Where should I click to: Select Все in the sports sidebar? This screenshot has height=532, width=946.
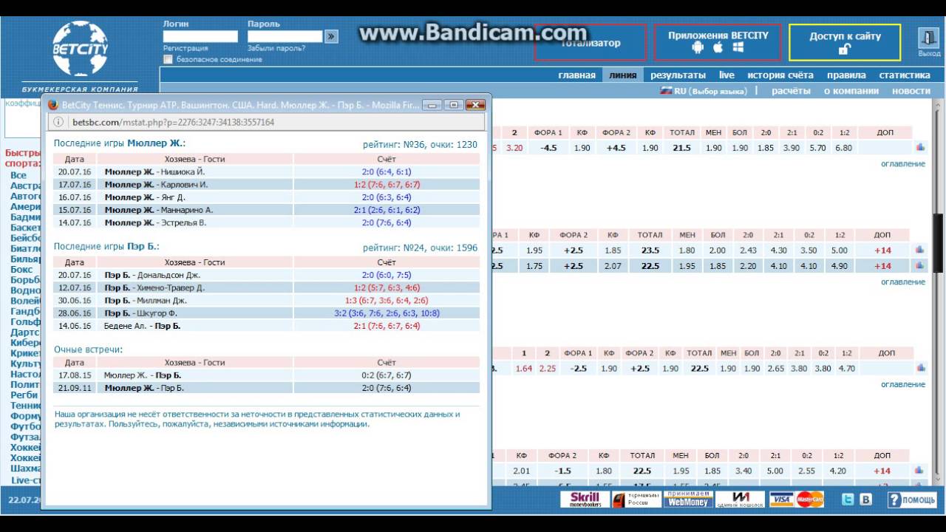pos(18,175)
